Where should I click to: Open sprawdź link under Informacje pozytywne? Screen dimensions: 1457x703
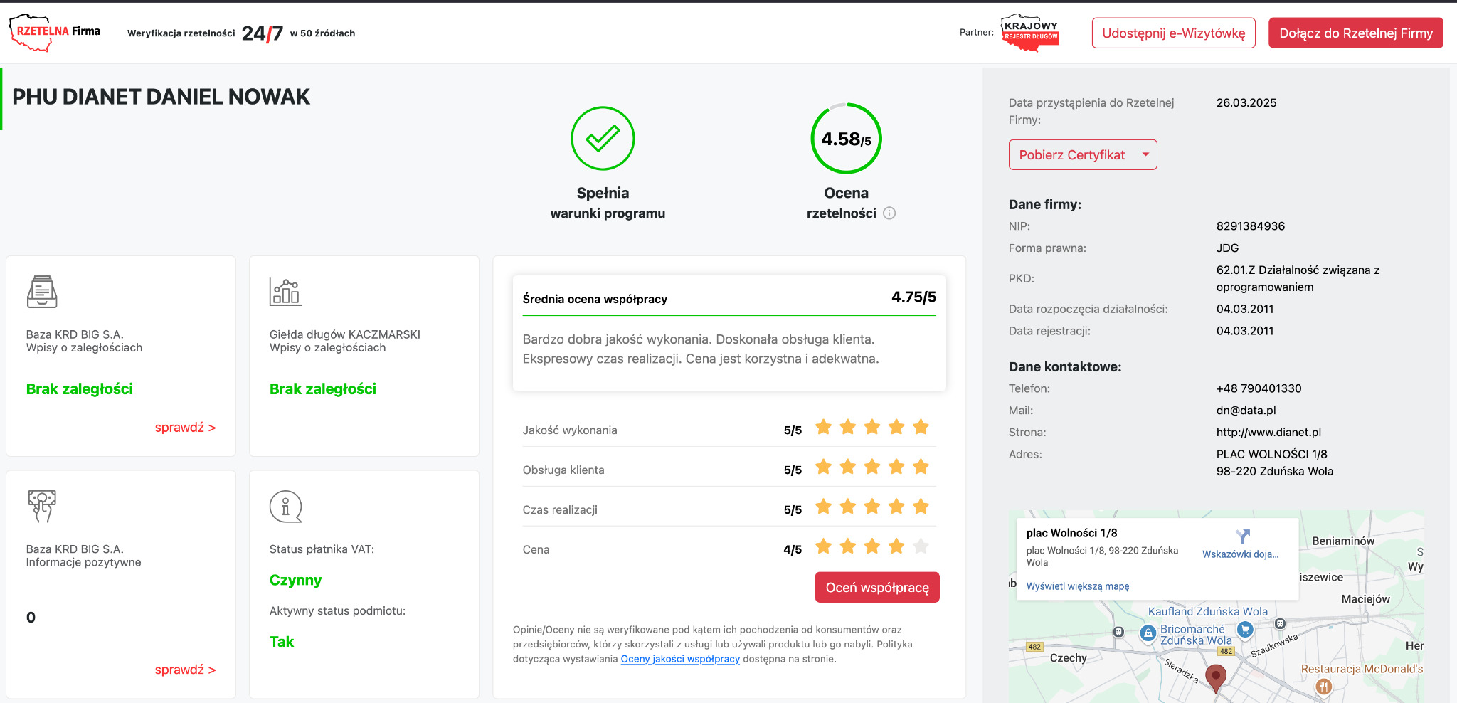coord(185,670)
